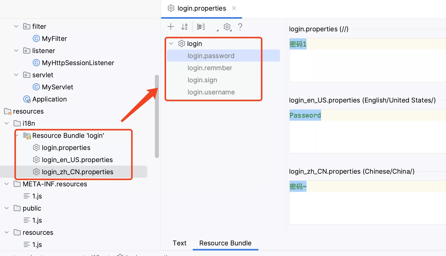This screenshot has height=256, width=446.
Task: Click the servlet package folder icon
Action: point(26,75)
